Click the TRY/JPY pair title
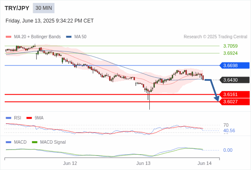Image resolution: width=251 pixels, height=170 pixels. [x=17, y=8]
